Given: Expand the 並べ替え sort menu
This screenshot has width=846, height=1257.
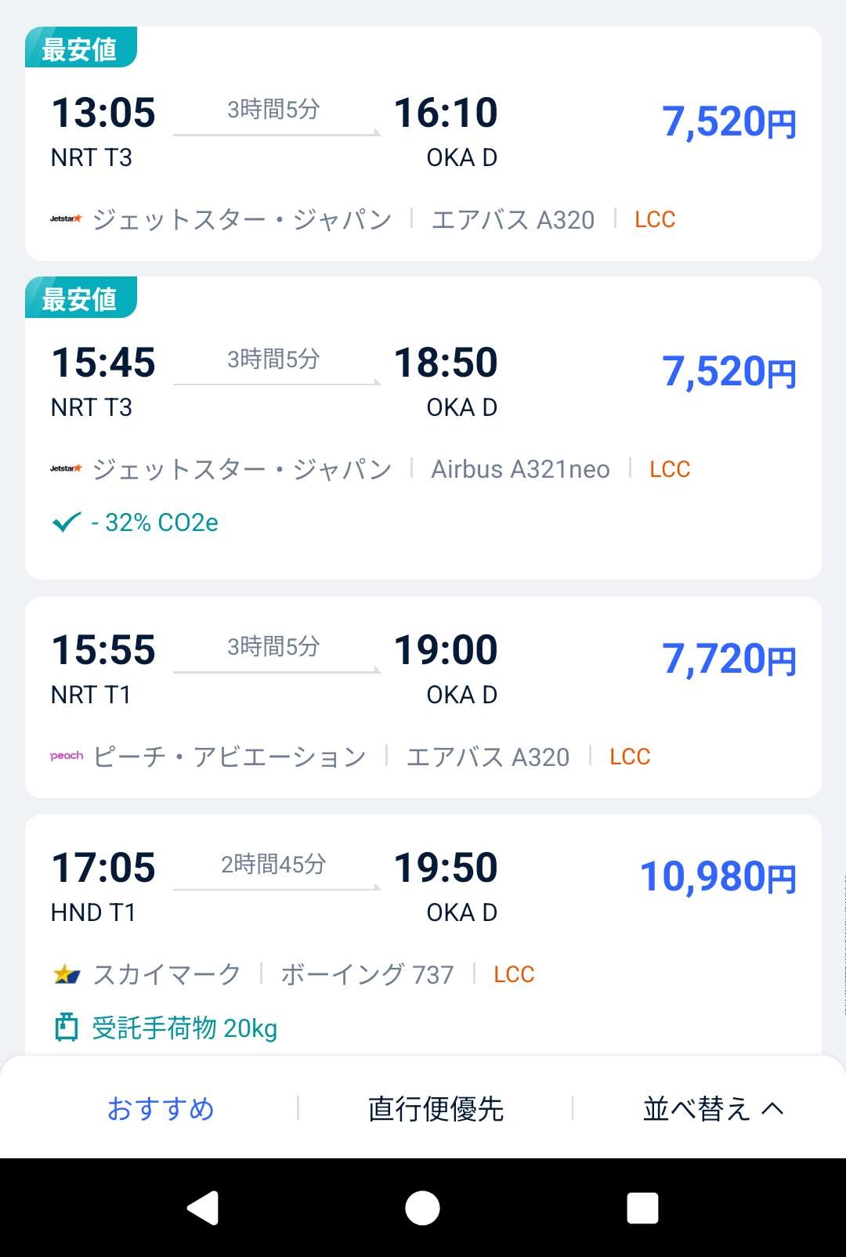Looking at the screenshot, I should click(696, 1109).
